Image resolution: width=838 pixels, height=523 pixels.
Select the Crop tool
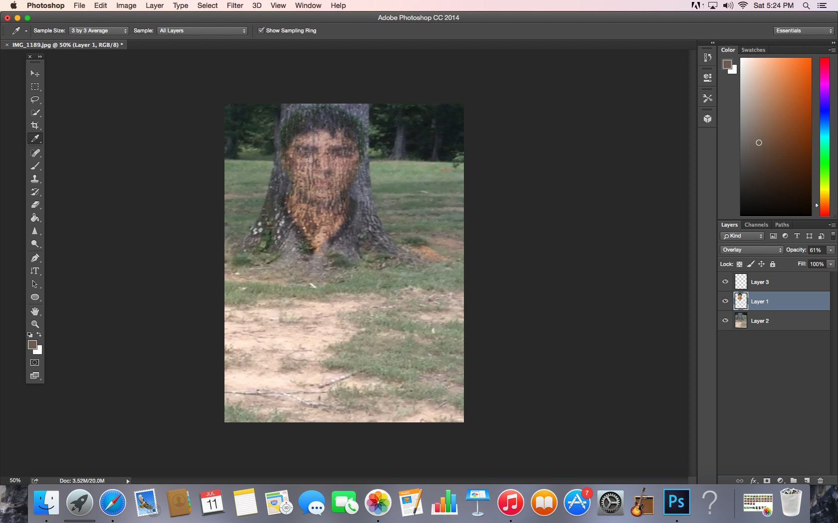click(x=35, y=126)
